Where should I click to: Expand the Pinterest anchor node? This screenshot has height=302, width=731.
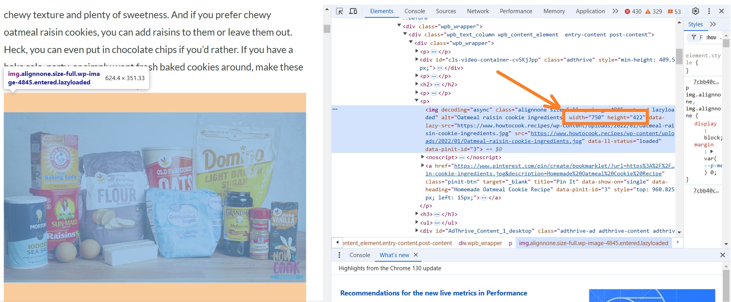click(423, 165)
